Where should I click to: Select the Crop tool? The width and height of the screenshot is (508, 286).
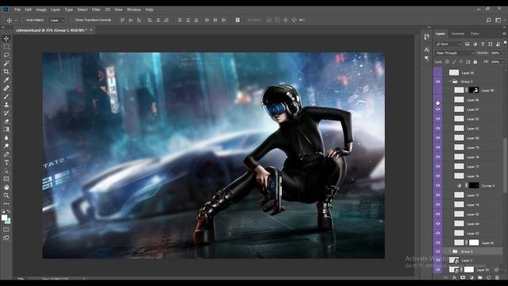pyautogui.click(x=6, y=71)
